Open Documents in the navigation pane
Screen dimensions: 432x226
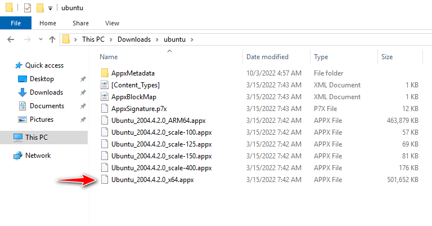click(47, 106)
